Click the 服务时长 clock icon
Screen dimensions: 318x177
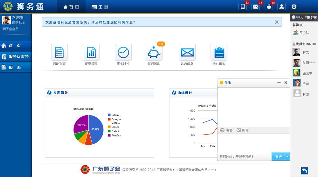(123, 52)
